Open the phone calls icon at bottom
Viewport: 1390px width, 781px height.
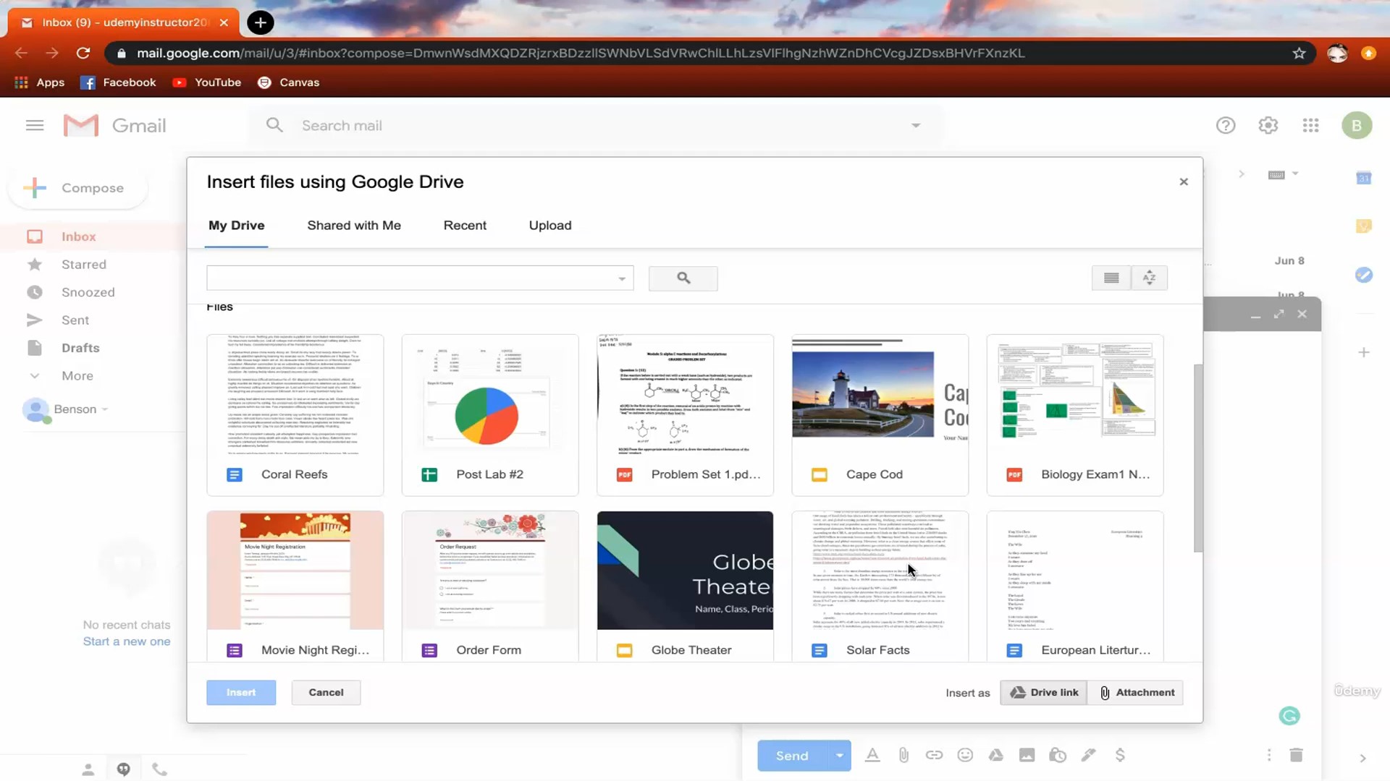pyautogui.click(x=160, y=769)
